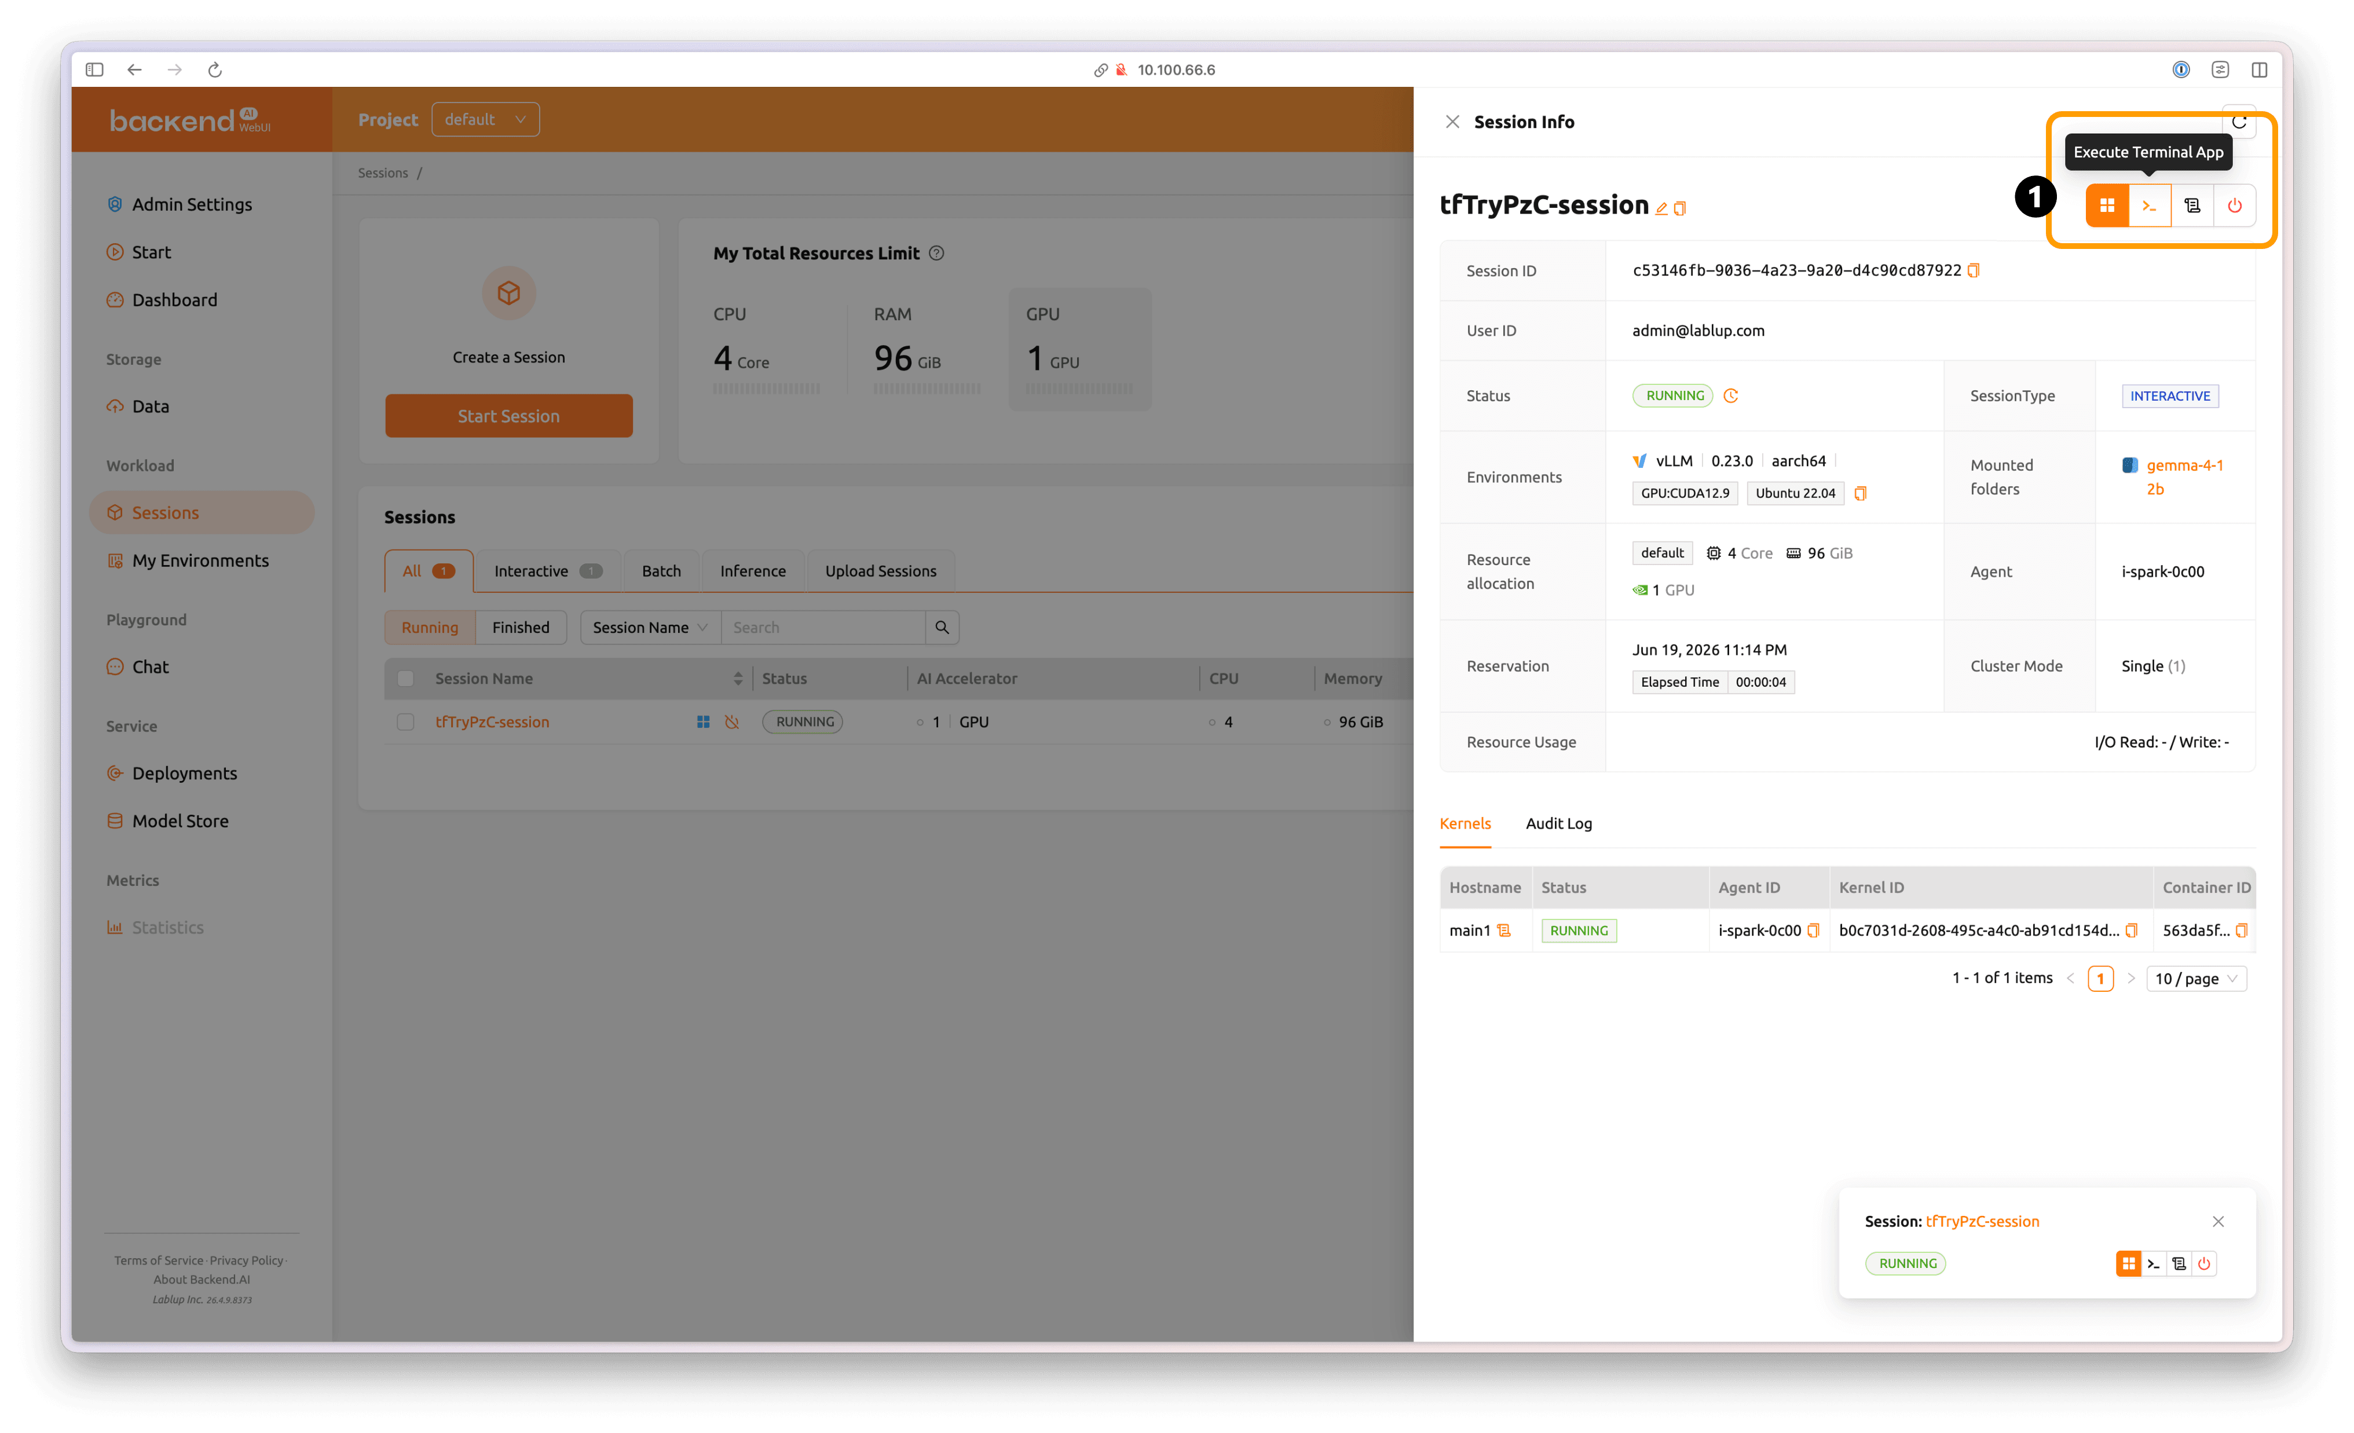The image size is (2354, 1433).
Task: Copy the Kernel ID value
Action: pyautogui.click(x=2132, y=930)
